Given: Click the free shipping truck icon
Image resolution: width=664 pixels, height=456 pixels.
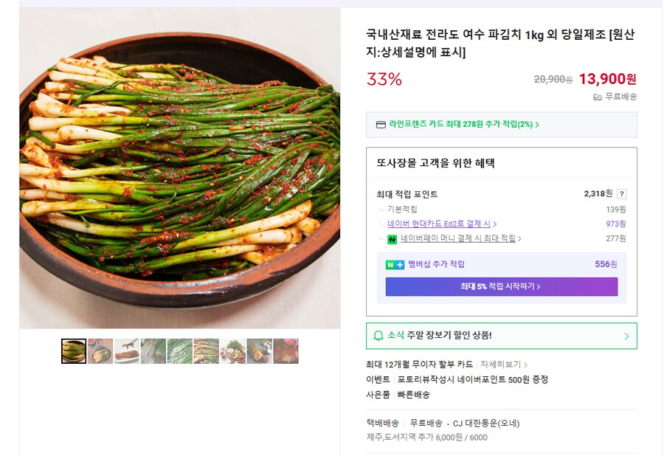Looking at the screenshot, I should tap(597, 98).
